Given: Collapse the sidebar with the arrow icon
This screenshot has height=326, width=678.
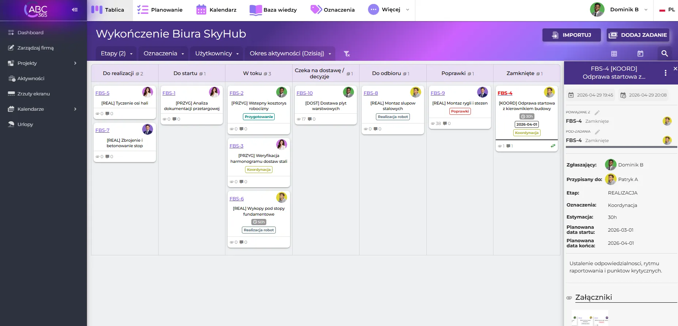Looking at the screenshot, I should click(x=75, y=10).
